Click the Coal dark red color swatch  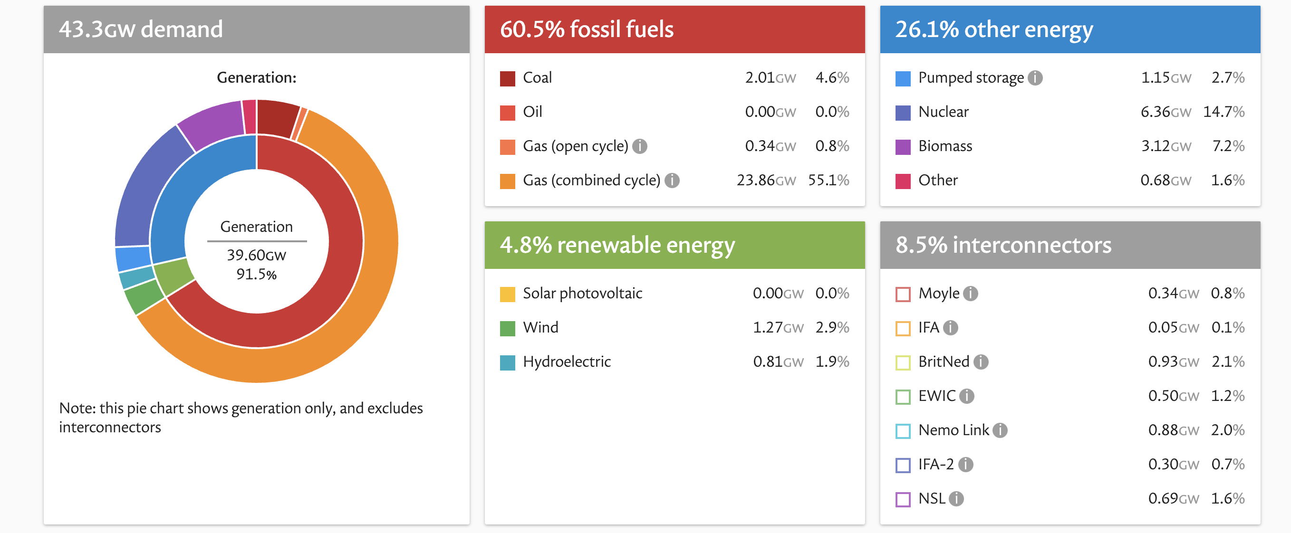tap(507, 79)
